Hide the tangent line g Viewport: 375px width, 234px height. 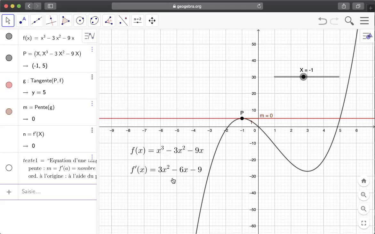[x=9, y=85]
